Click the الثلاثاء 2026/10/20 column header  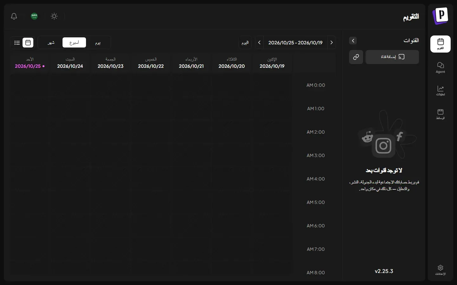tap(232, 63)
